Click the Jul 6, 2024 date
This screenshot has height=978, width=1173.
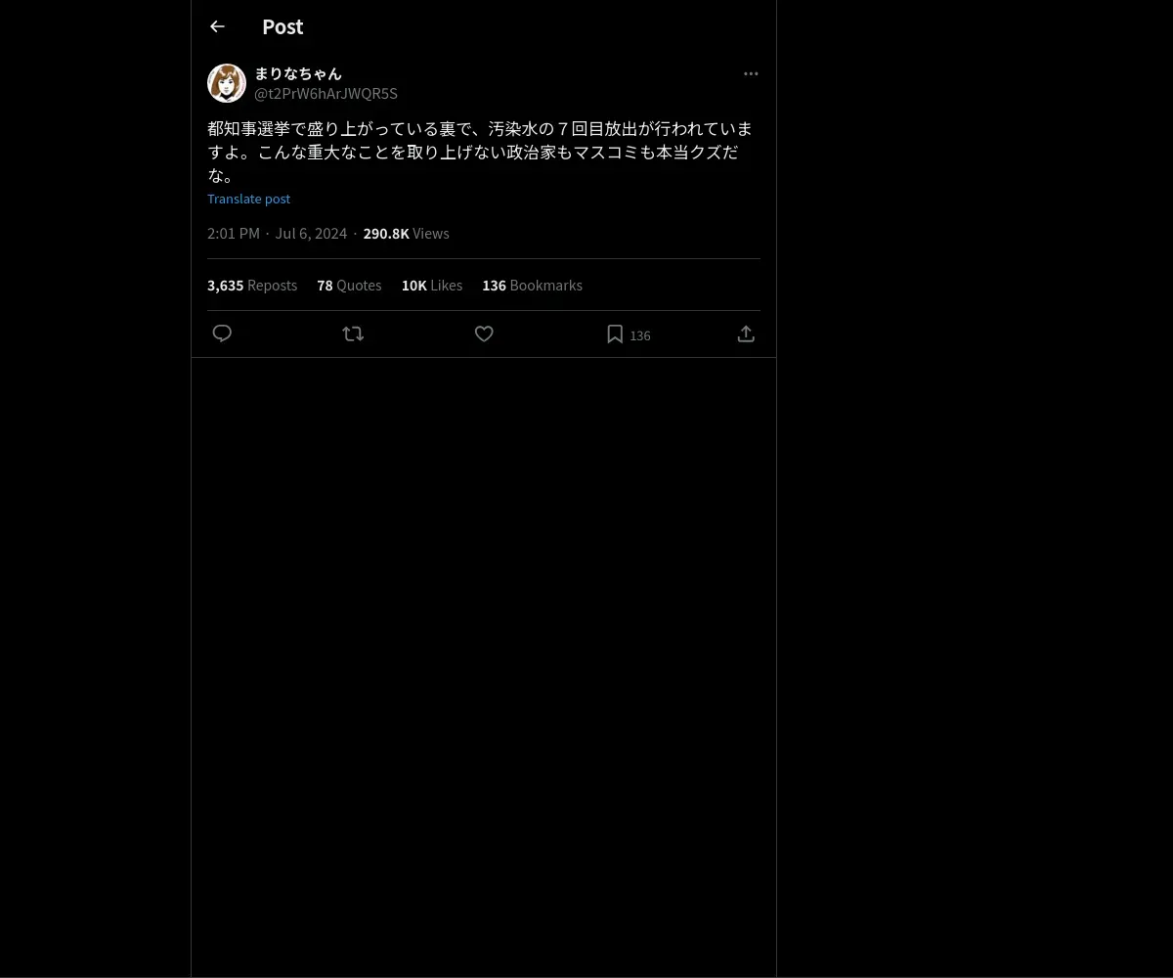[311, 234]
